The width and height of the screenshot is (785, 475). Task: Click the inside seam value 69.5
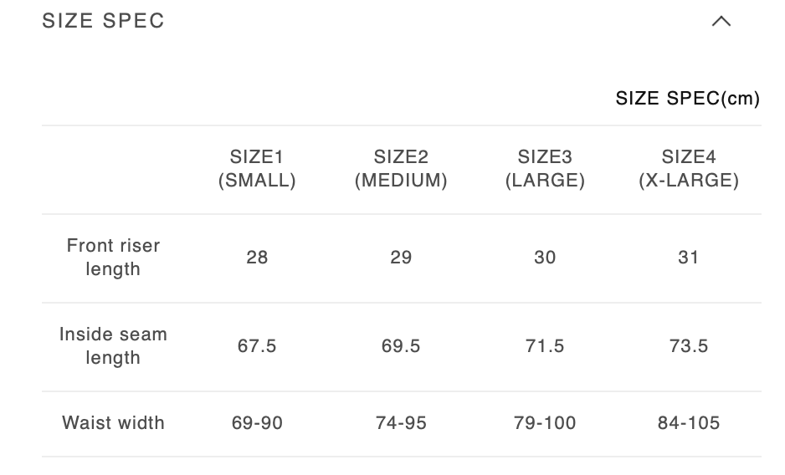tap(401, 346)
